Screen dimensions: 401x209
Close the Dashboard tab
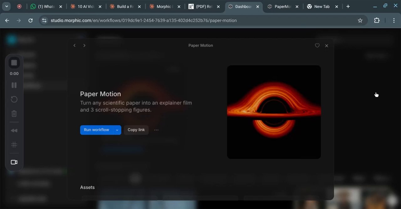tap(258, 7)
